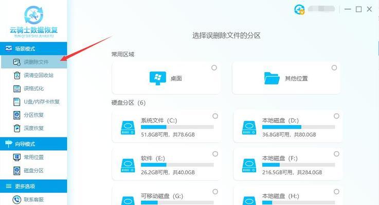Click the drive icon for 本地磁盘 (D:)
This screenshot has width=379, height=205.
tap(249, 128)
